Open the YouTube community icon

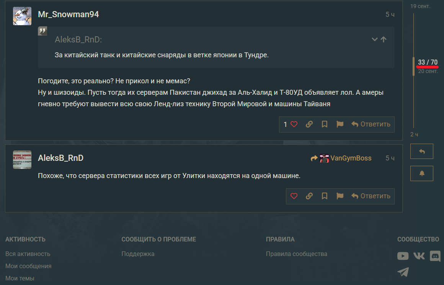(403, 256)
